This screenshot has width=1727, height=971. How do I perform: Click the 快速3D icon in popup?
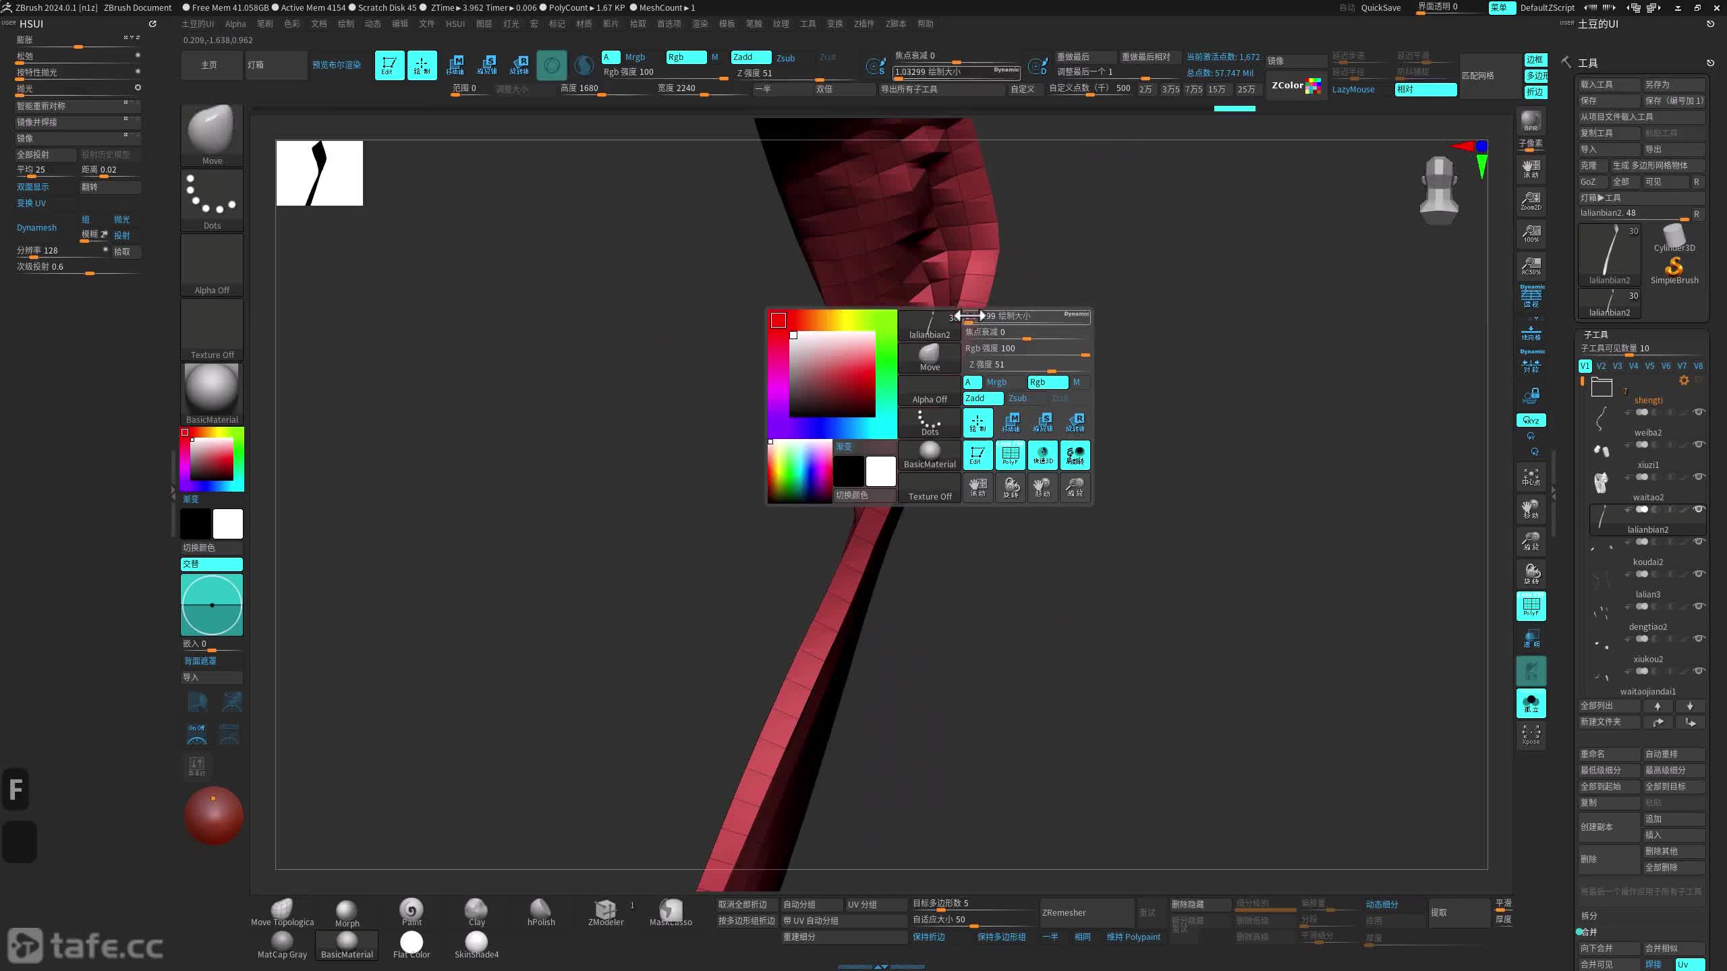1042,455
